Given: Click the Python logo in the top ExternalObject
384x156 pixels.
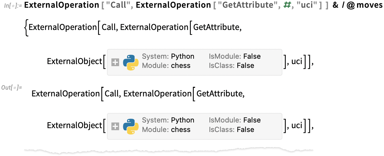Looking at the screenshot, I should [131, 62].
